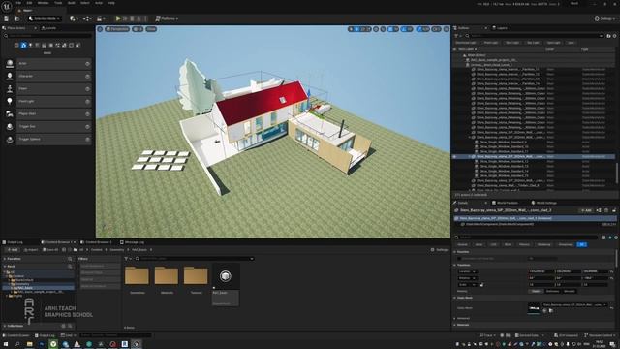Start Play in Editor
This screenshot has height=349, width=620.
point(118,18)
